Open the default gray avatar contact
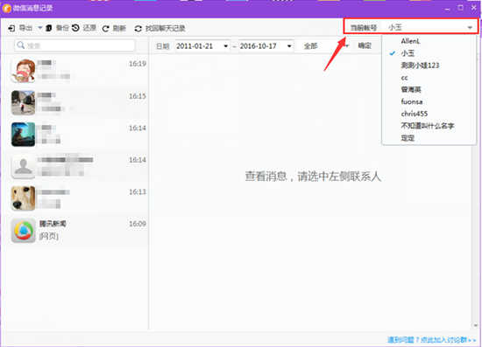The width and height of the screenshot is (482, 347). coord(74,166)
